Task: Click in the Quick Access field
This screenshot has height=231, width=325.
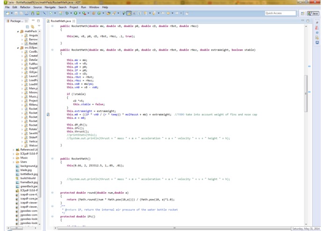Action: pyautogui.click(x=280, y=13)
